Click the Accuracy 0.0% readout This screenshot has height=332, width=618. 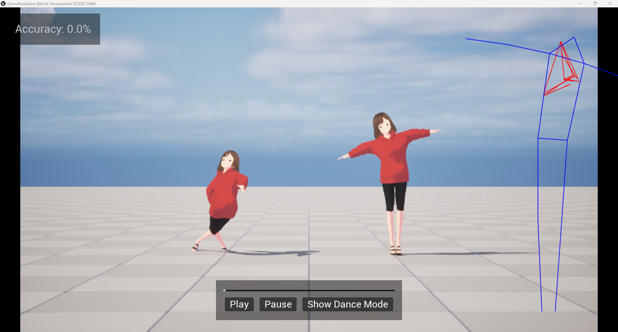pos(53,29)
